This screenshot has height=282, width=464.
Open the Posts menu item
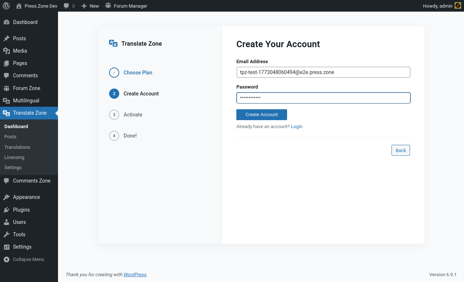(x=29, y=38)
